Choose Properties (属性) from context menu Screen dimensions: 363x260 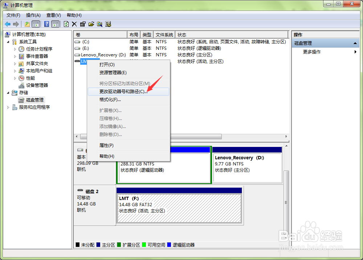(129, 145)
